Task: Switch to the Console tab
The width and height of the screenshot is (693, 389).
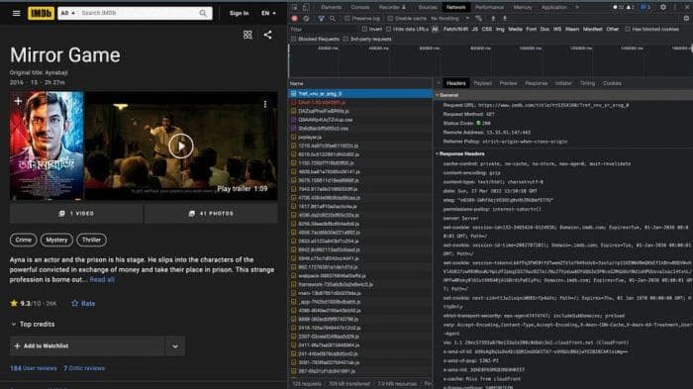Action: point(360,7)
